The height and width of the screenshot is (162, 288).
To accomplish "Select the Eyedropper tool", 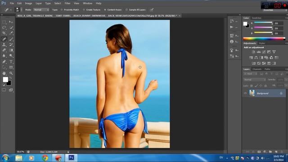I will pos(11,33).
